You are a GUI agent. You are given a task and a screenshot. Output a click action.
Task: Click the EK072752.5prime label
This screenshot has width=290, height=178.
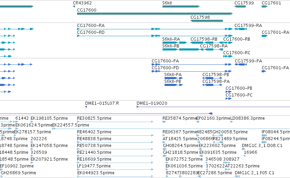pos(184,159)
